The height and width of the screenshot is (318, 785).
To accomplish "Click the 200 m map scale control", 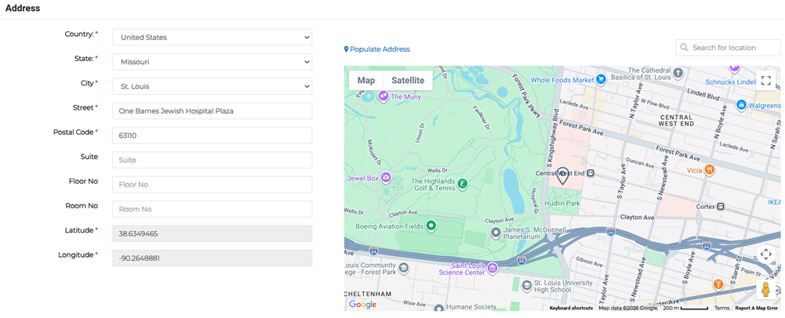I will 685,308.
